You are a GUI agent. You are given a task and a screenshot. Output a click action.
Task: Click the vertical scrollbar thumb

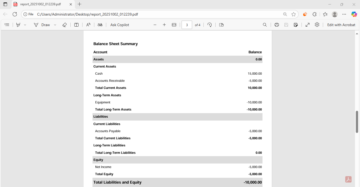pyautogui.click(x=357, y=122)
